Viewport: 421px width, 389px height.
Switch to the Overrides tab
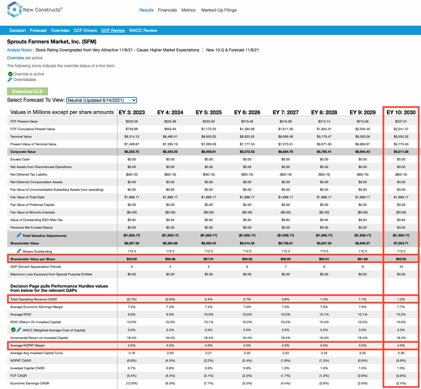pyautogui.click(x=60, y=30)
